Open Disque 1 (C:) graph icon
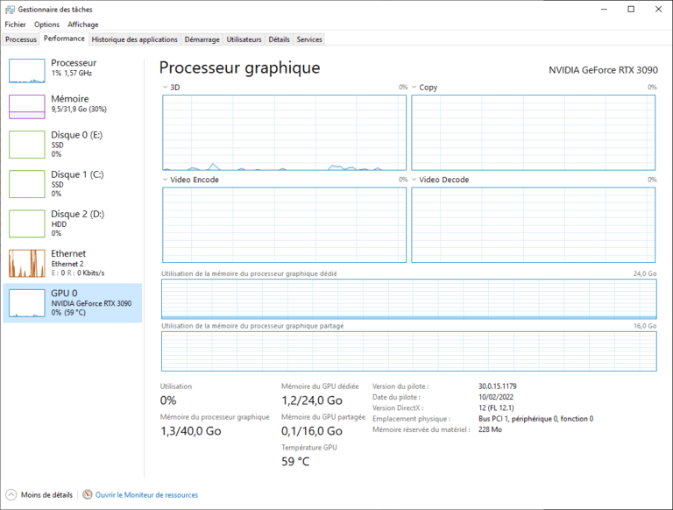Screen dimensions: 673x510 tap(26, 183)
